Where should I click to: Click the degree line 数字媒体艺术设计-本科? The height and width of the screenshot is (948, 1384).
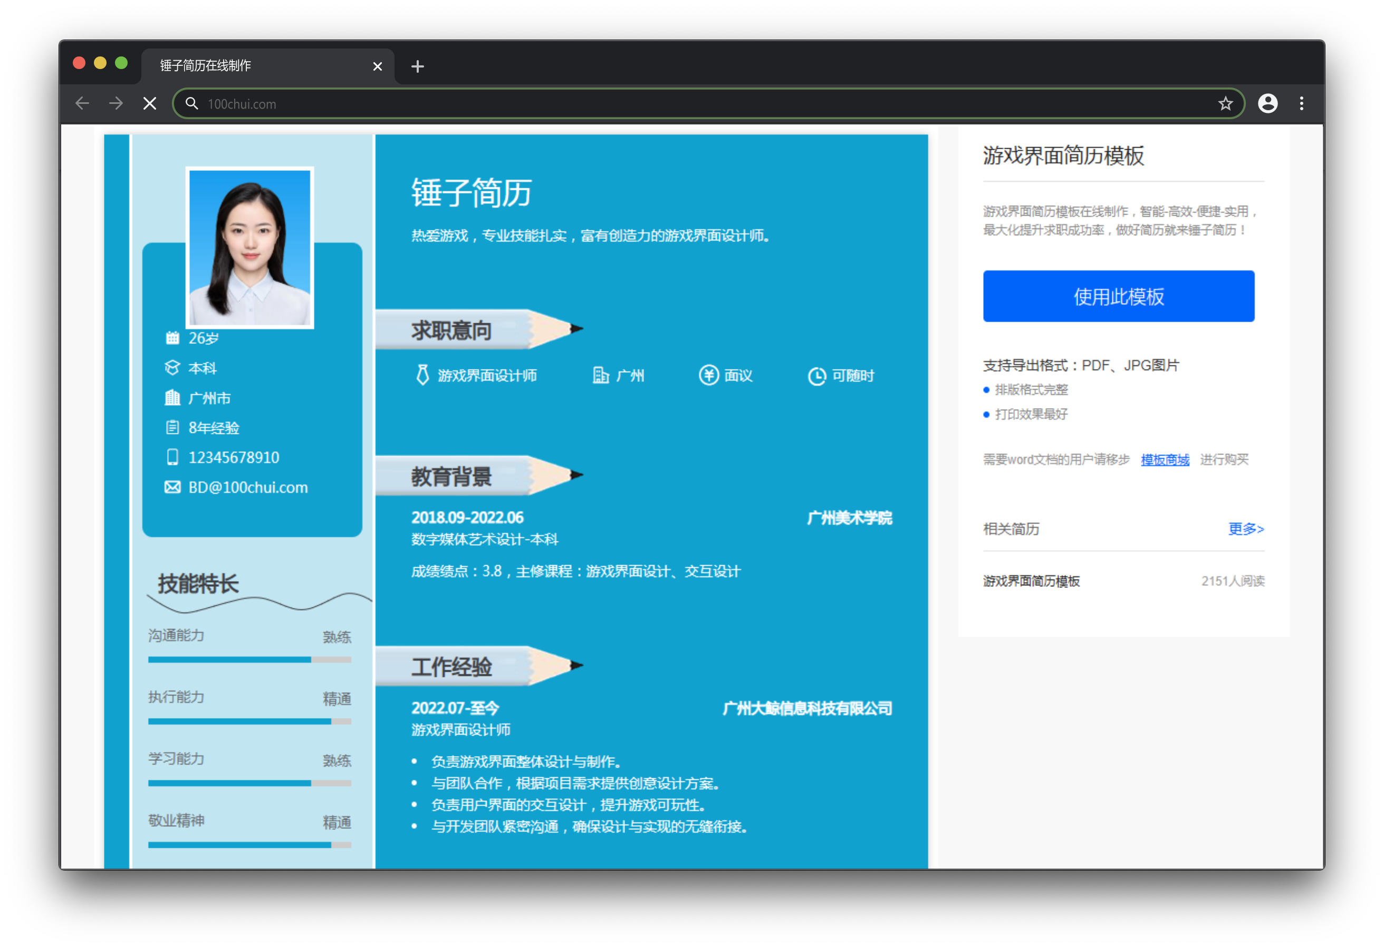(x=484, y=539)
